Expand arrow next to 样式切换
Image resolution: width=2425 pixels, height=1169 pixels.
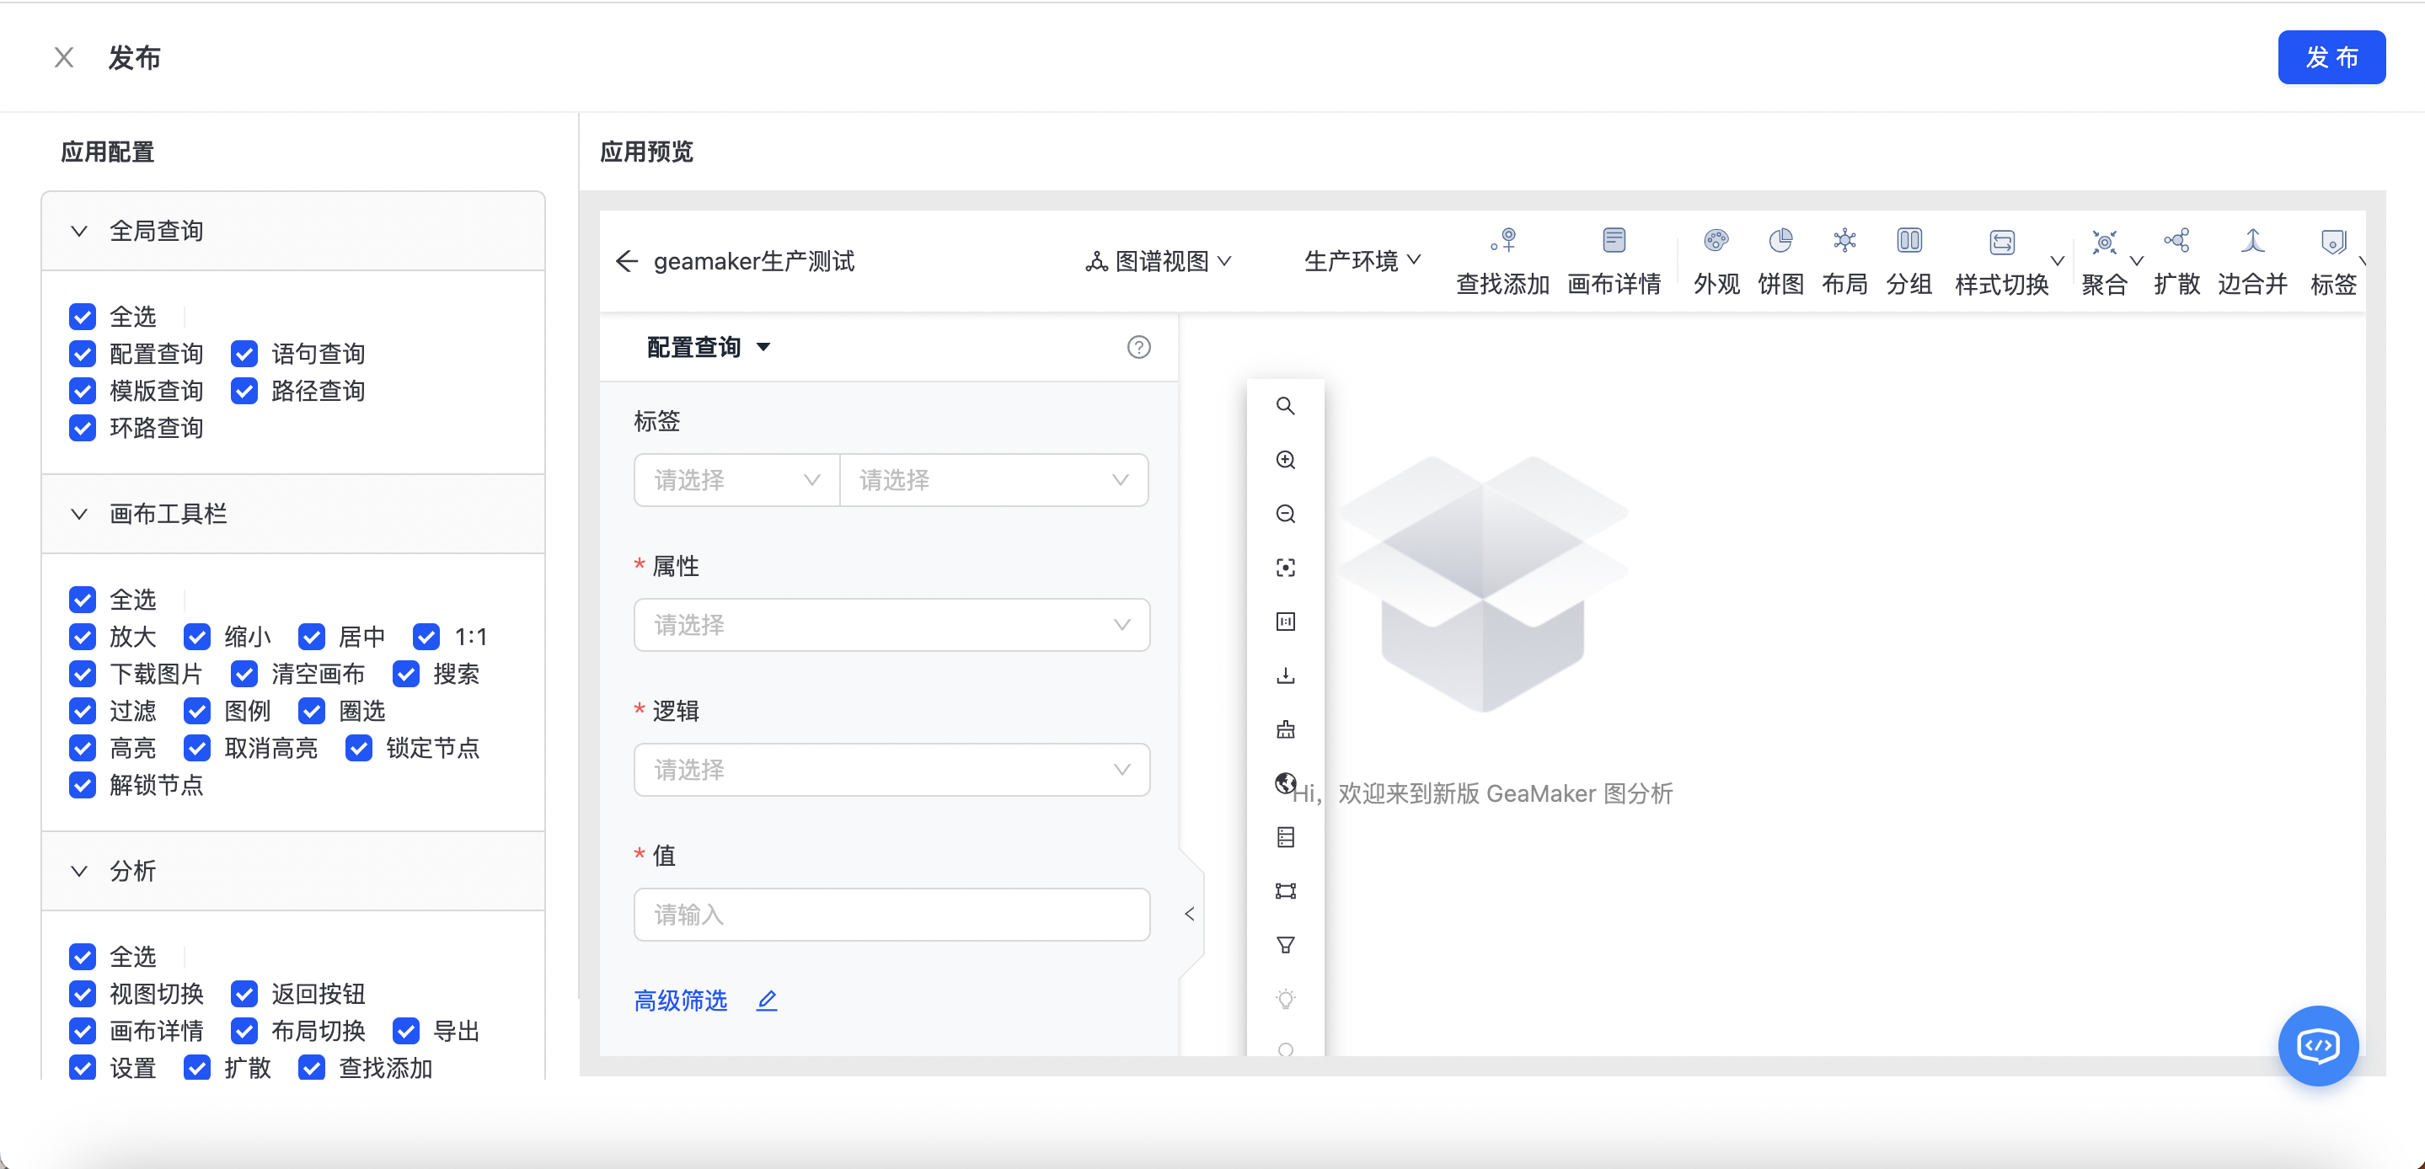[x=2057, y=261]
